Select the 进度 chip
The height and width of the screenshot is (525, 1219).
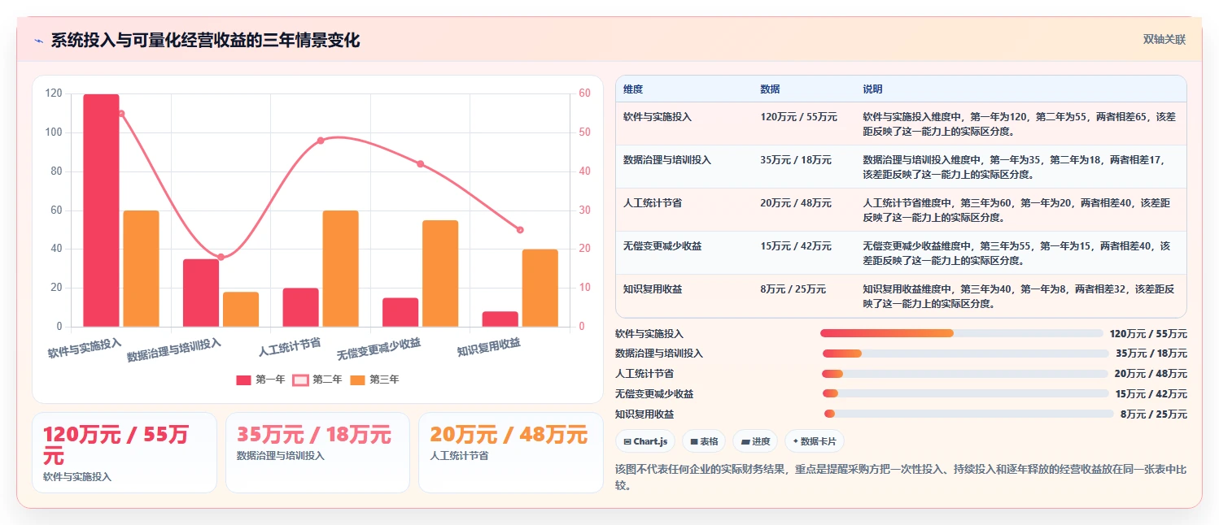coord(755,441)
